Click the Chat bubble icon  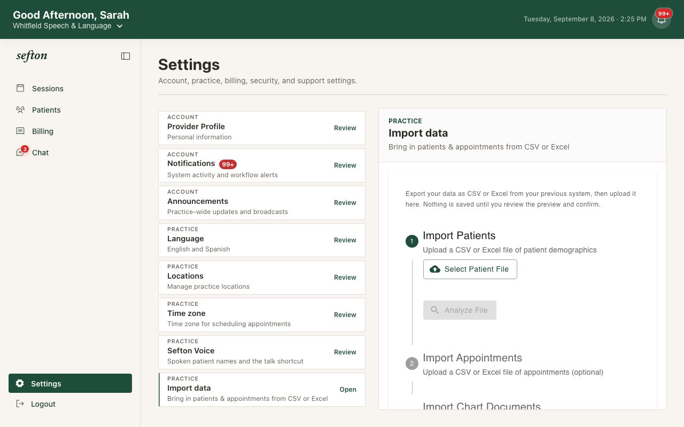click(x=20, y=153)
